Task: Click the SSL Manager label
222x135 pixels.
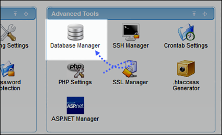Action: point(130,82)
